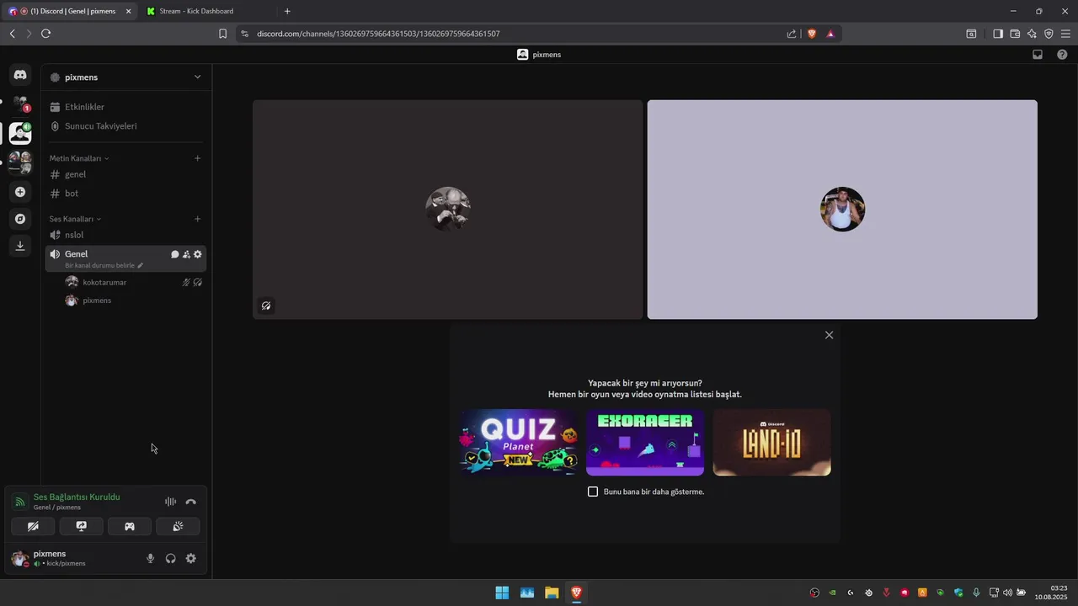
Task: Share your screen button
Action: click(x=81, y=526)
